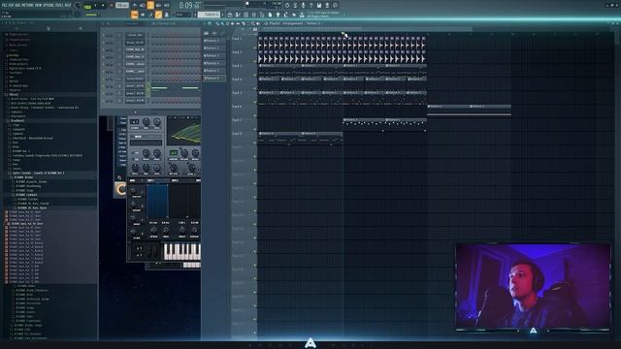Viewport: 621px width, 349px height.
Task: Collapse the KSHMR_Hi_Hats_Open folder
Action: pyautogui.click(x=32, y=207)
